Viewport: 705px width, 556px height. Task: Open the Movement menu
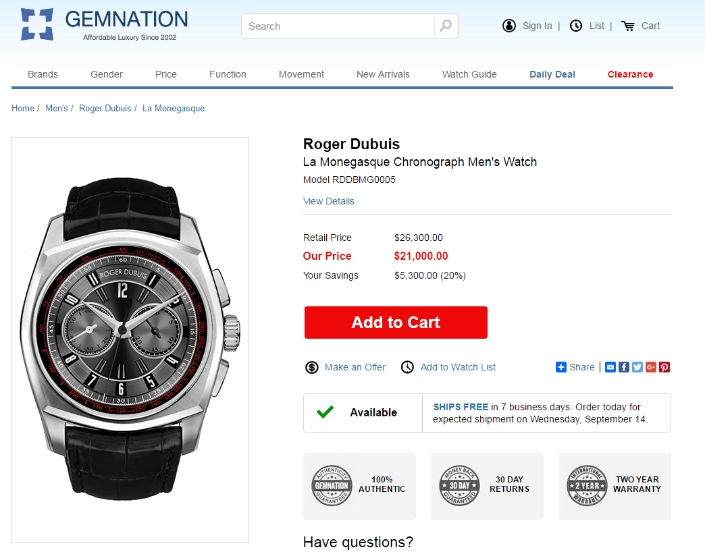click(x=301, y=74)
